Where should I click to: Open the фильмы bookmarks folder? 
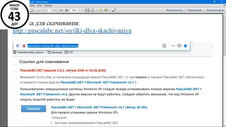[55, 53]
